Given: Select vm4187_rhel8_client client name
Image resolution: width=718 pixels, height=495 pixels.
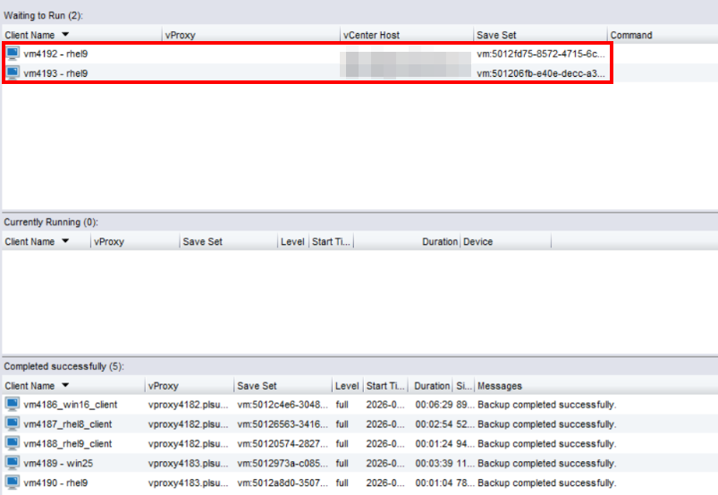Looking at the screenshot, I should tap(67, 424).
